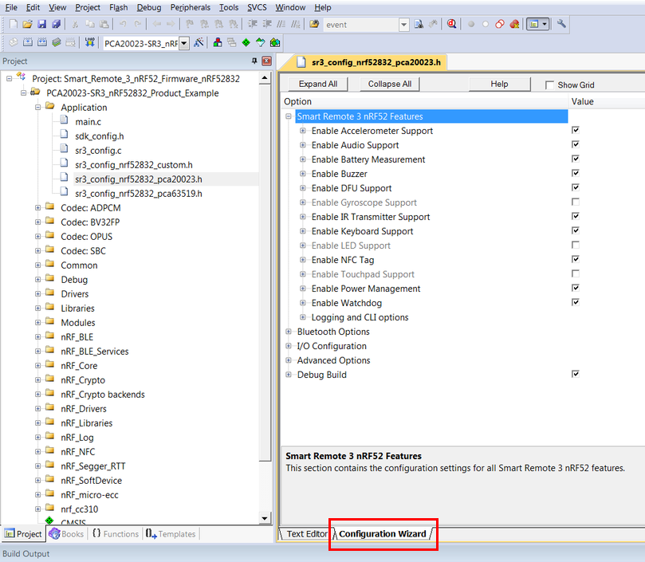
Task: Expand the Bluetooth Options node
Action: pos(289,331)
